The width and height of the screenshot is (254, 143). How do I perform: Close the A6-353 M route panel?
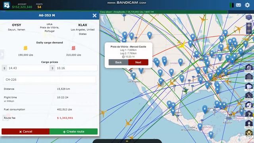pyautogui.click(x=94, y=15)
